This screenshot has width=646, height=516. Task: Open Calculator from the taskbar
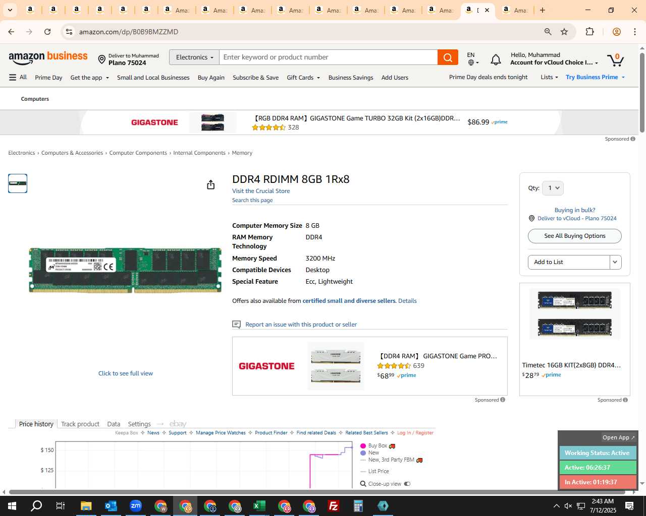tap(358, 506)
